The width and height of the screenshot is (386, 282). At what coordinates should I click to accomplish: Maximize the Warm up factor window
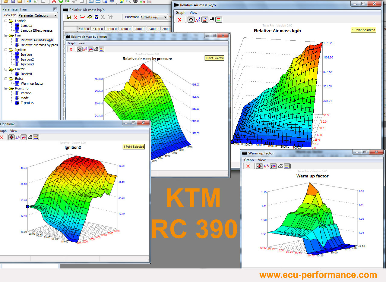tap(365, 152)
